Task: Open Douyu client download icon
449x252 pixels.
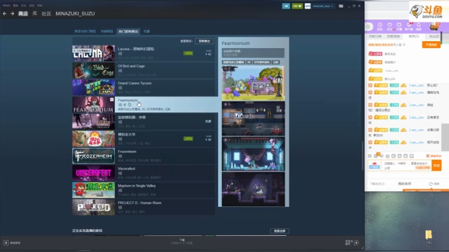Action: coord(408,26)
